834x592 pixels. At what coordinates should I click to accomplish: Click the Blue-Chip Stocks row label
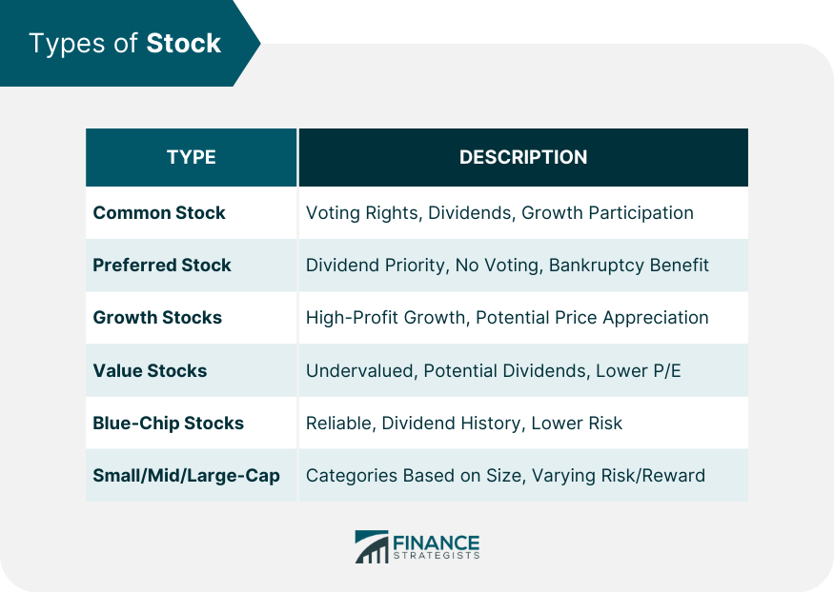[x=169, y=423]
